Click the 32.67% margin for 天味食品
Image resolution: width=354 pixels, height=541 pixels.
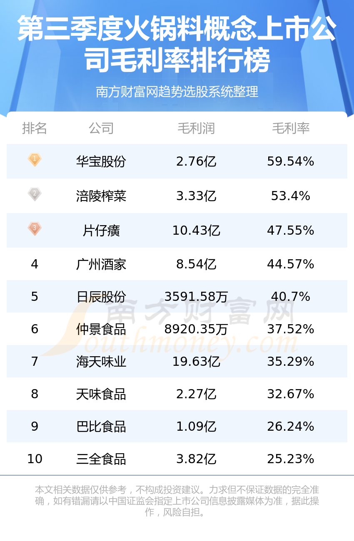(x=291, y=394)
